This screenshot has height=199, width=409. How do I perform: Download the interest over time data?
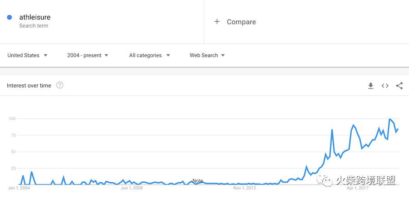[x=371, y=86]
